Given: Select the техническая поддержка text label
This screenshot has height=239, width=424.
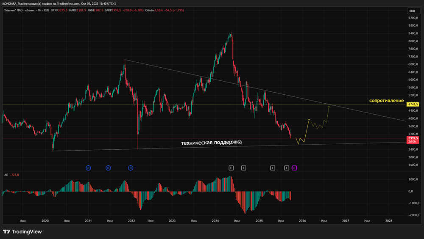Looking at the screenshot, I should 211,142.
